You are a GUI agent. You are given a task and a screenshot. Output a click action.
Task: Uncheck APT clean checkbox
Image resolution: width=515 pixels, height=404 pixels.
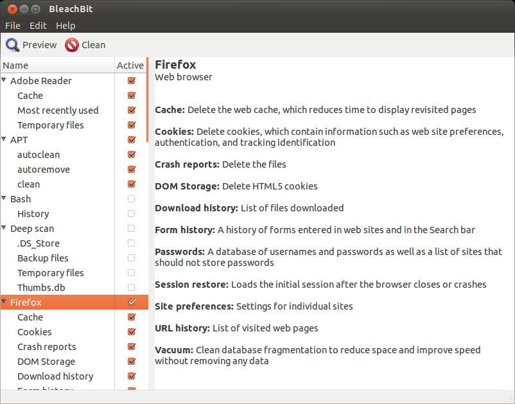pos(132,184)
